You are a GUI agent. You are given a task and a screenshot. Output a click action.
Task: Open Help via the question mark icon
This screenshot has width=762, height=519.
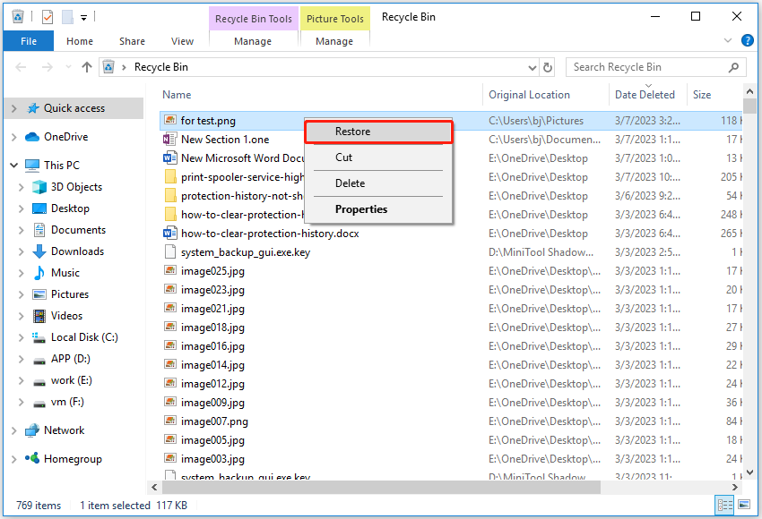tap(747, 40)
